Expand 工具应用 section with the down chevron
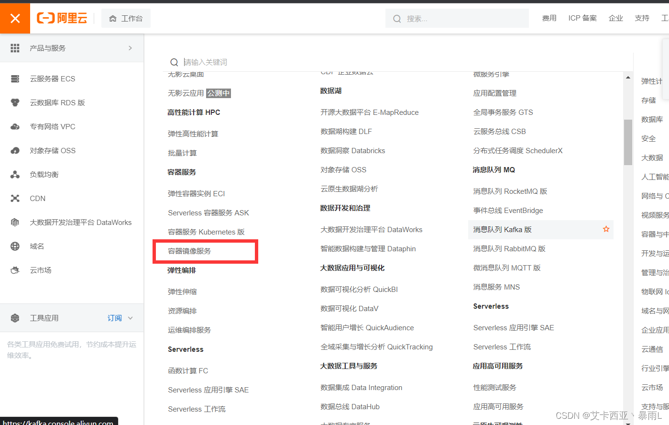 coord(131,318)
